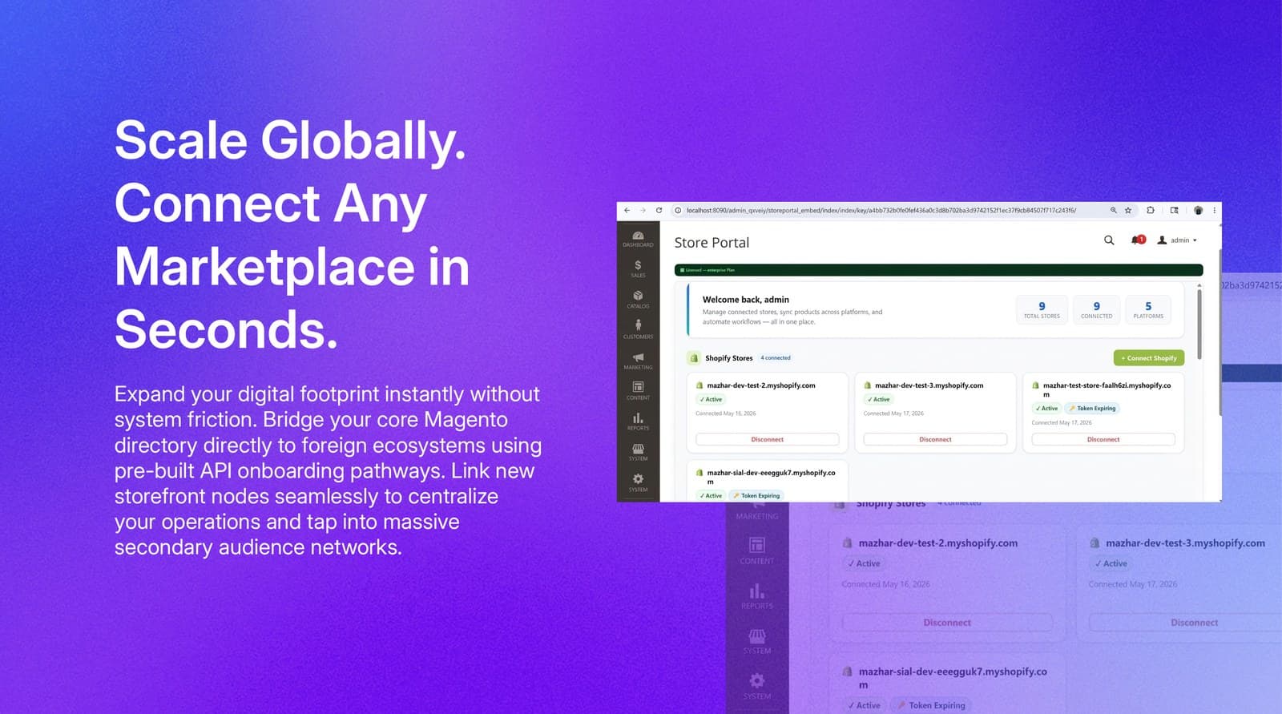
Task: Click the Store Portal panel's inner scrollbar
Action: tap(1199, 325)
